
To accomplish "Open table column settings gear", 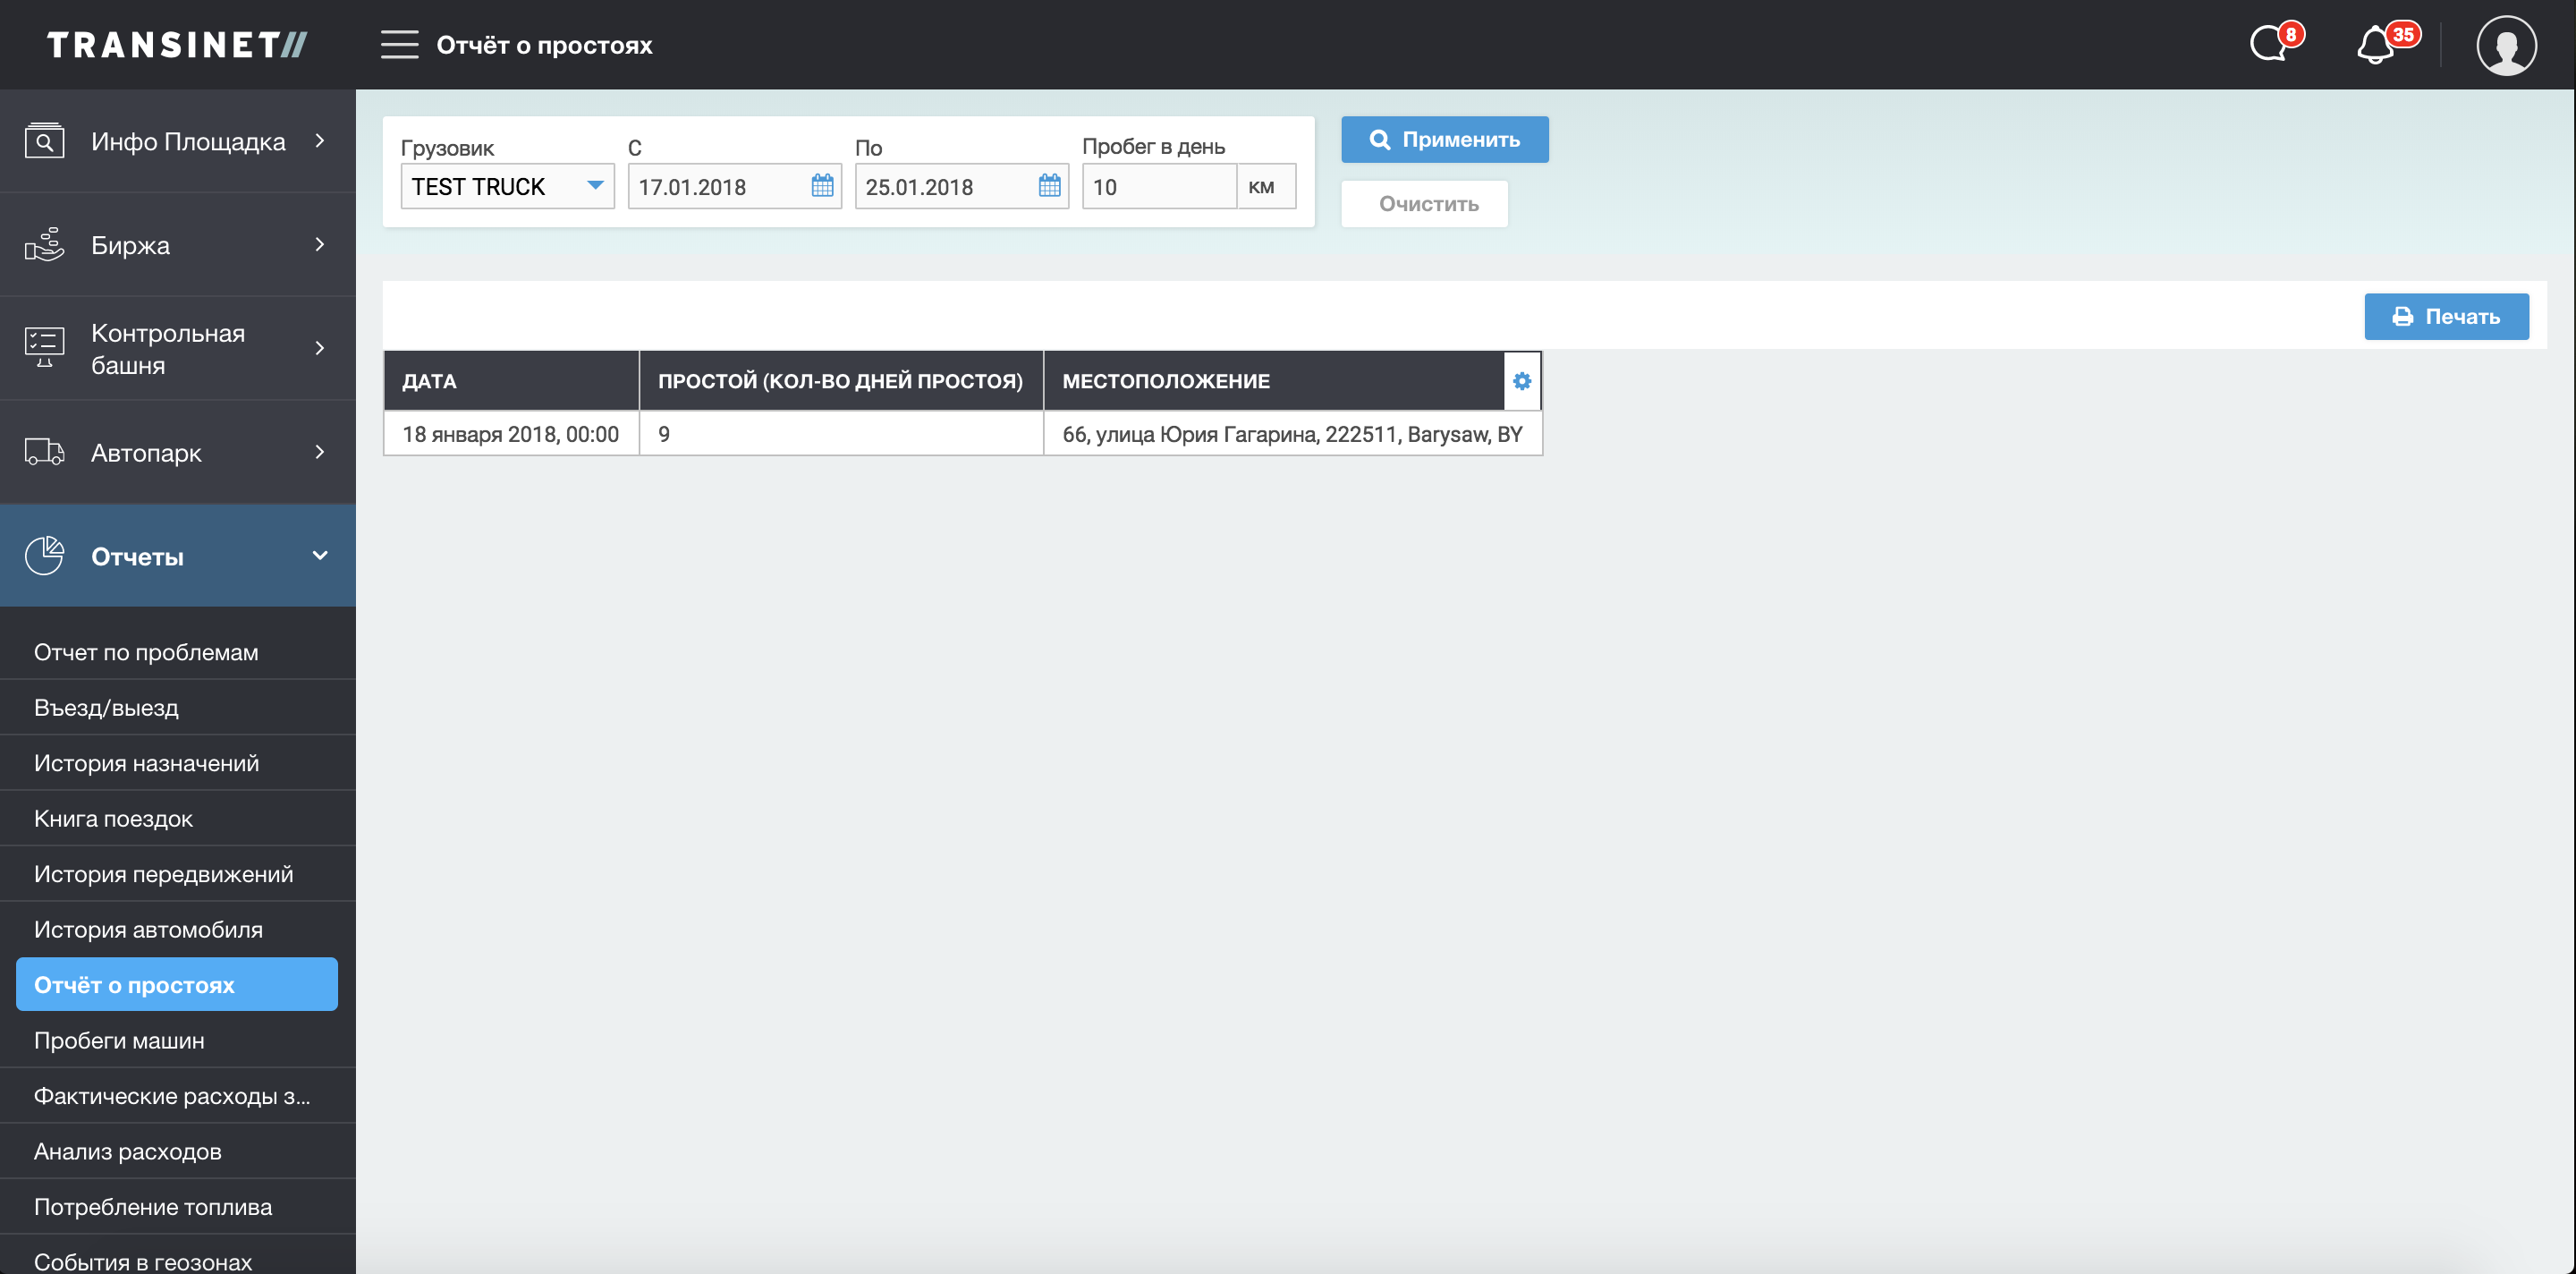I will (x=1521, y=381).
